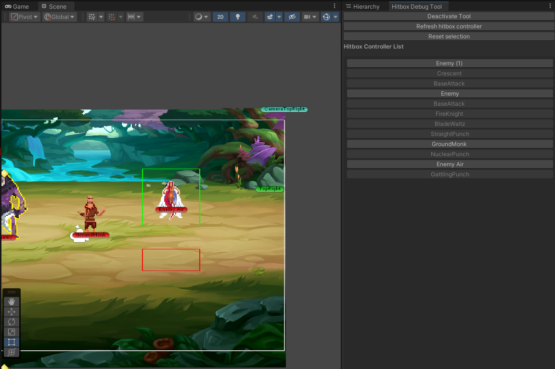Screen dimensions: 555x369
Task: Open the Pivot handle position dropdown
Action: pos(24,16)
